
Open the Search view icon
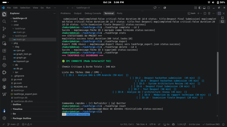[4, 22]
